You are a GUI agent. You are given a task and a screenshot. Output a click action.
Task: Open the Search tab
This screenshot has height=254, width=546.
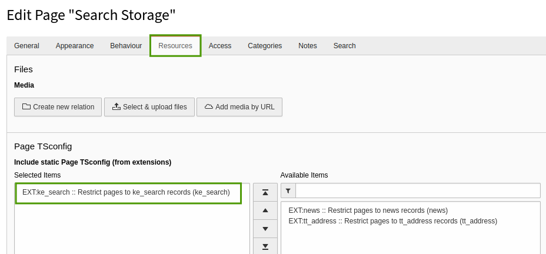pos(344,46)
